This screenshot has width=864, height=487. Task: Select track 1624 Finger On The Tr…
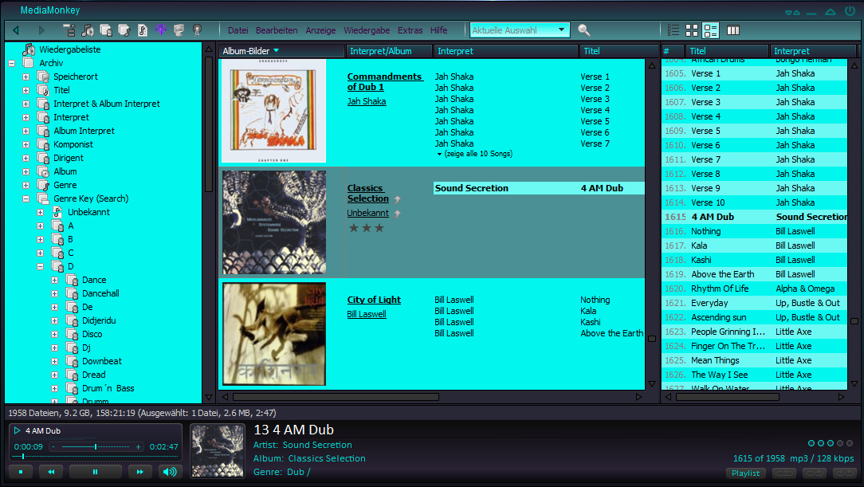[x=754, y=346]
